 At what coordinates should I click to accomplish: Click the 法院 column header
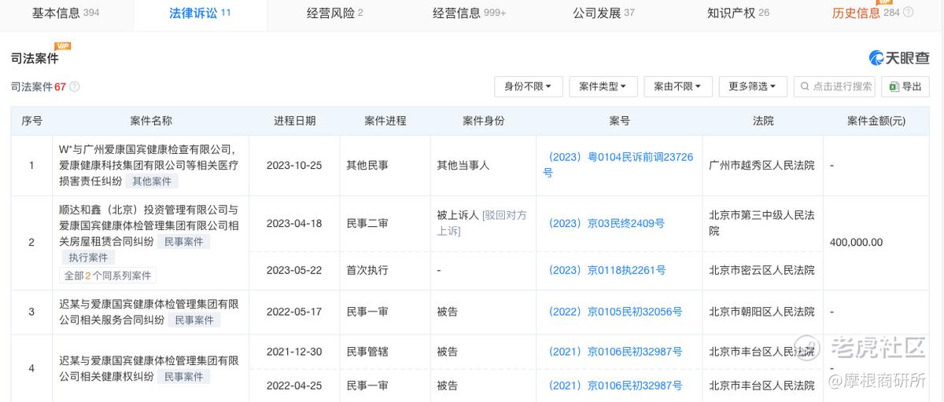pyautogui.click(x=763, y=121)
